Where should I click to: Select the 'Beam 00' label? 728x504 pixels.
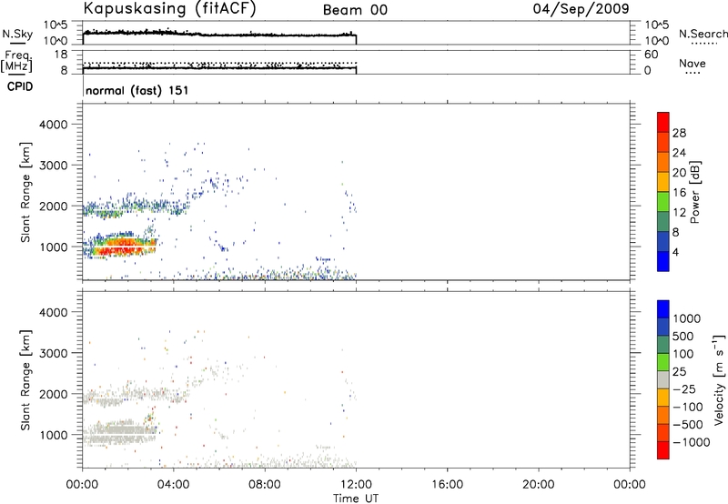355,10
